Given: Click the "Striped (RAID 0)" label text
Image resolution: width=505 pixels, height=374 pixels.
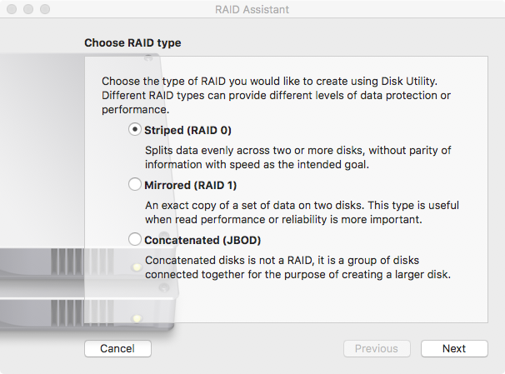Looking at the screenshot, I should coord(187,130).
